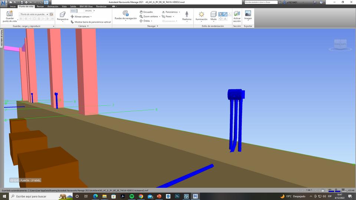
Task: Click PLANTA - 1º NIVEL level label
Action: (30, 180)
